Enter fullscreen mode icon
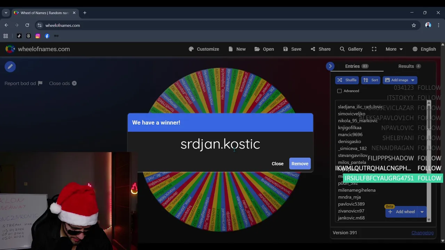This screenshot has height=250, width=445. click(x=374, y=49)
